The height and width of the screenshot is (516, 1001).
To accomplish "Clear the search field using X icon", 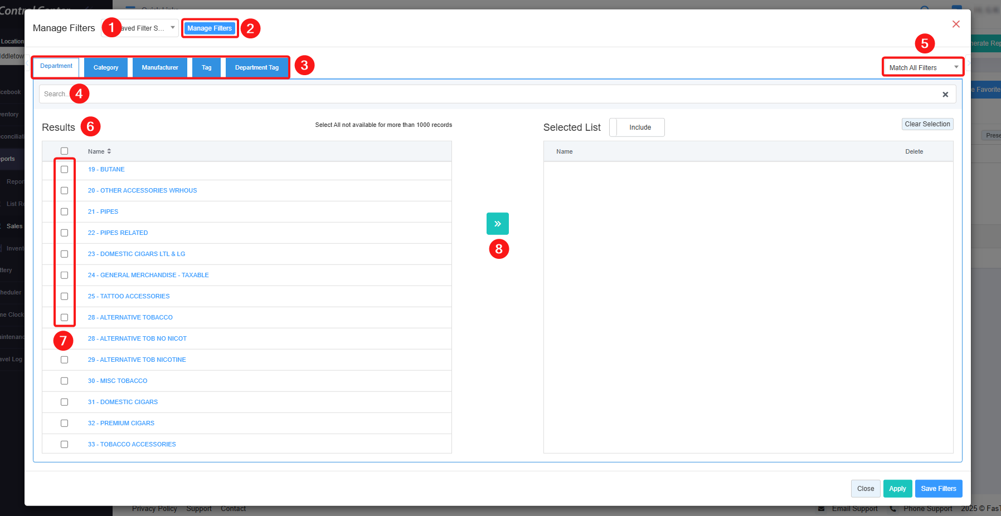I will [x=945, y=95].
